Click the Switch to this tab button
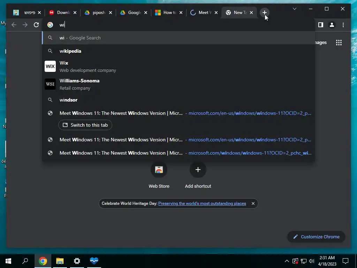The width and height of the screenshot is (357, 268). (85, 125)
